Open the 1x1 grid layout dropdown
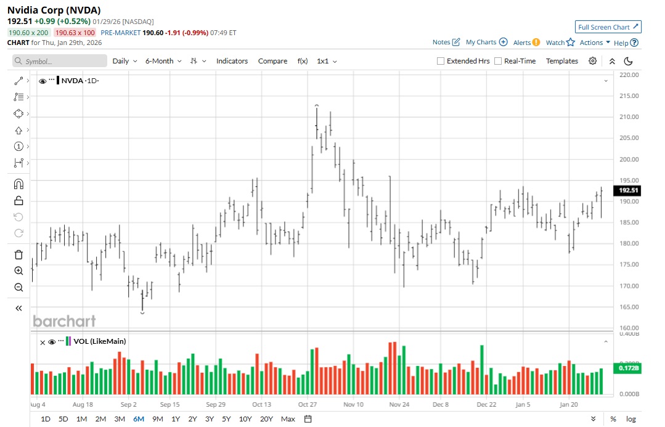The image size is (665, 427). point(327,61)
